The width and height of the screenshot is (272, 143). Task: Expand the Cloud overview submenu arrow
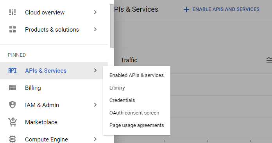coord(95,12)
